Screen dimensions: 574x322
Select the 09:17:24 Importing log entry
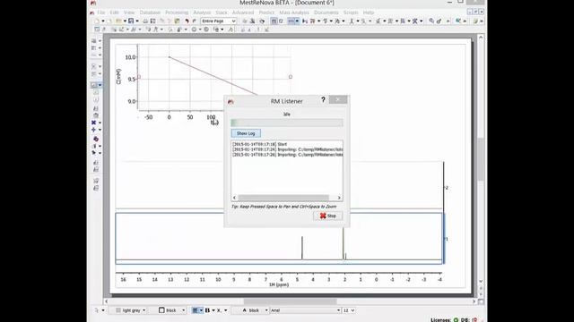[x=287, y=149]
